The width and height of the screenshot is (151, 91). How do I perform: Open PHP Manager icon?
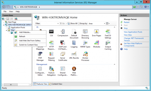tap(40, 56)
